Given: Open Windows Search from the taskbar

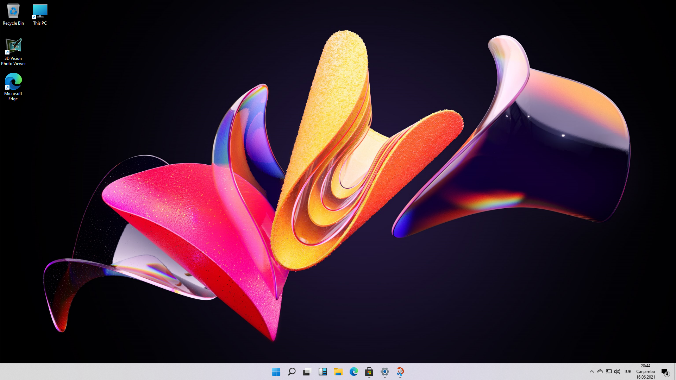Looking at the screenshot, I should click(292, 372).
